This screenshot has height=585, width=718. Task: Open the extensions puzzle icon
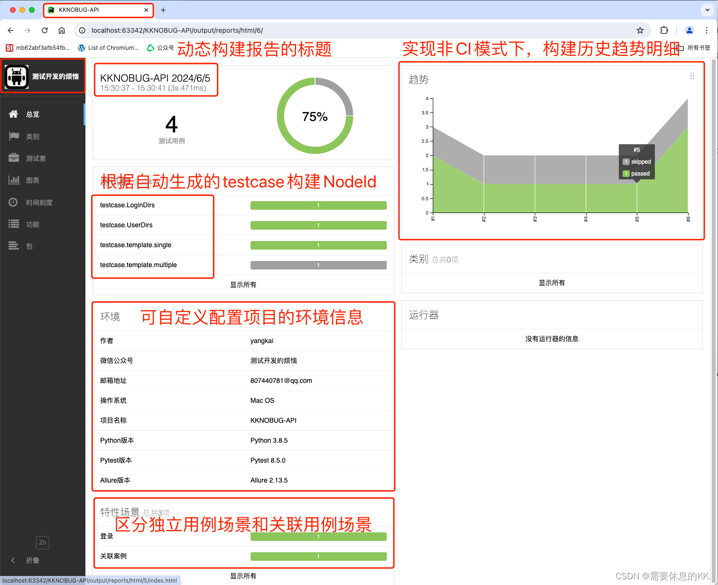(664, 30)
